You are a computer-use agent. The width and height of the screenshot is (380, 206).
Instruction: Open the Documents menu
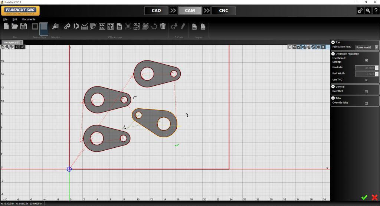point(29,19)
